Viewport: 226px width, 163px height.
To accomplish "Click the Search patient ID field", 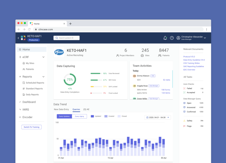I will (67, 38).
